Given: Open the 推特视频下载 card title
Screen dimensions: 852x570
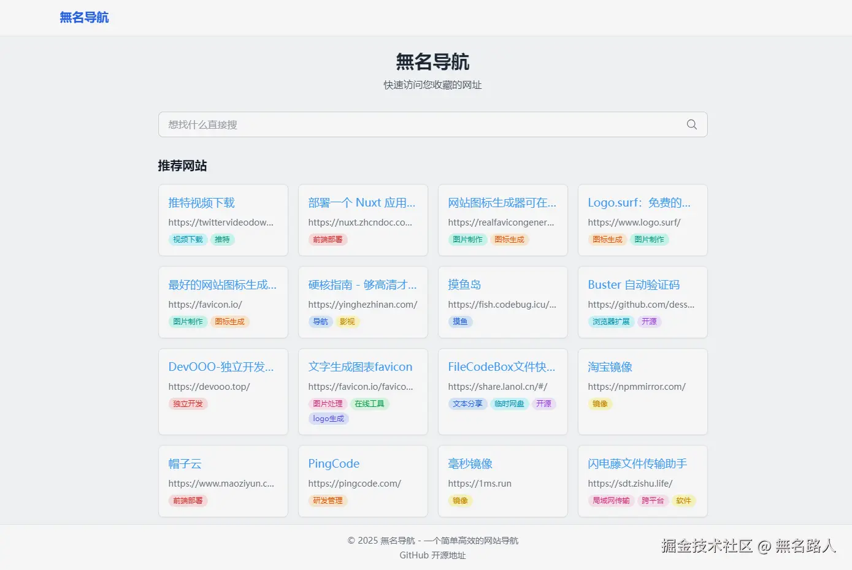Looking at the screenshot, I should (x=202, y=203).
